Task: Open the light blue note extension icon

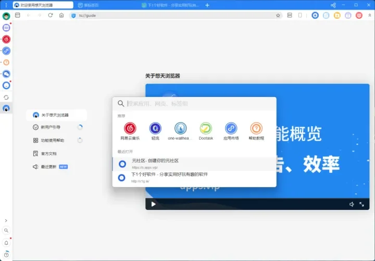Action: (326, 16)
